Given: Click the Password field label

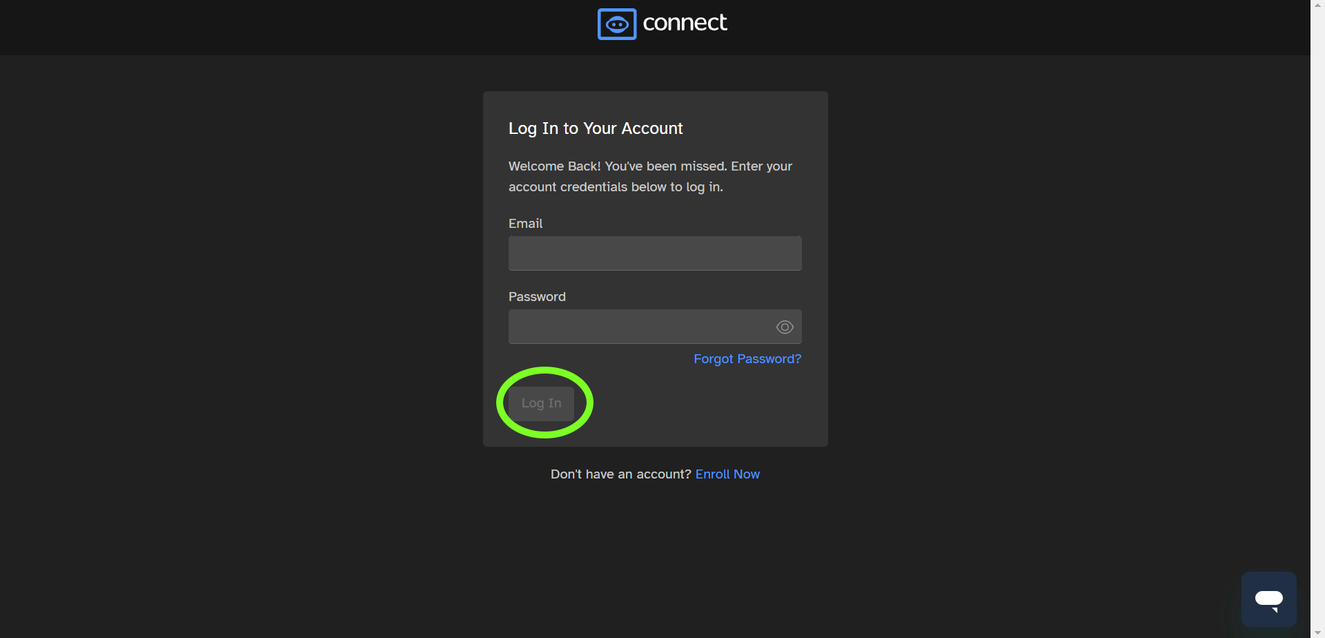Looking at the screenshot, I should (537, 297).
